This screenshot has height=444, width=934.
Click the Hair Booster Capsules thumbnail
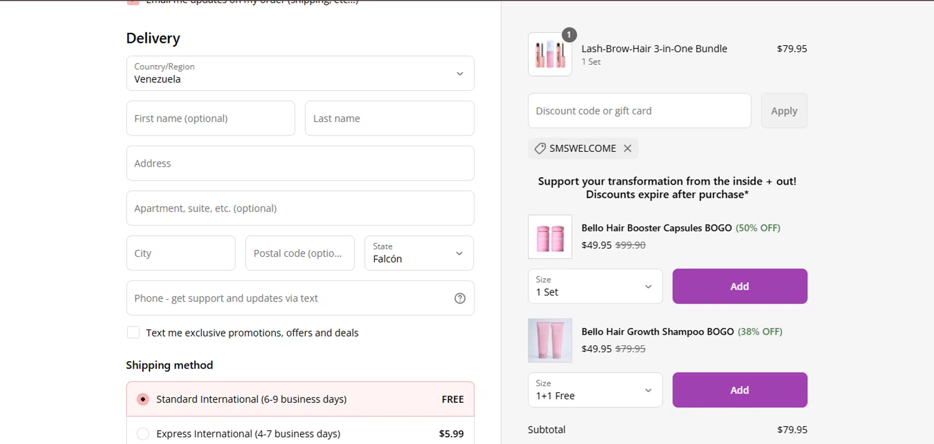550,237
